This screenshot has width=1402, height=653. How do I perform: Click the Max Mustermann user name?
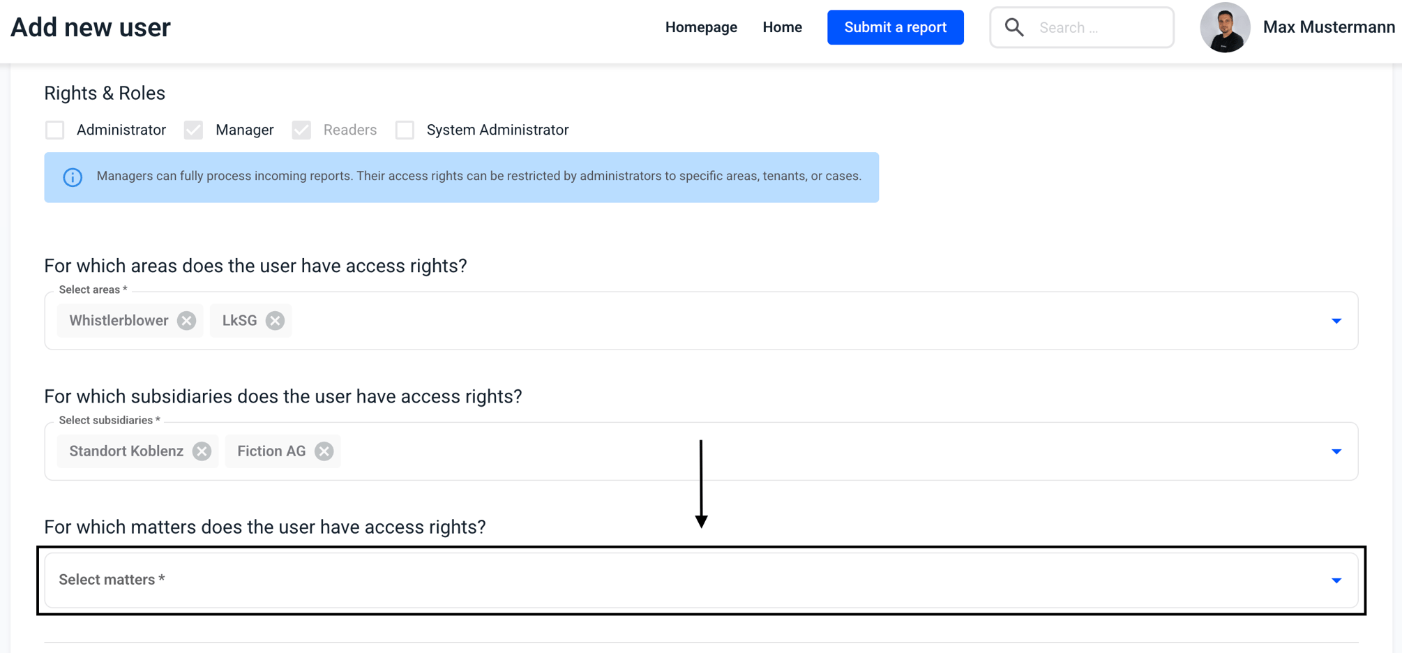[x=1329, y=27]
